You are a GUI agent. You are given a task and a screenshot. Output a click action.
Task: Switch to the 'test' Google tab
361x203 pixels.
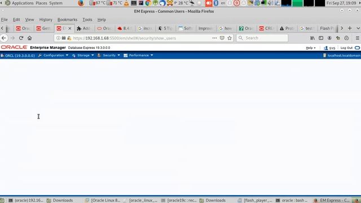pyautogui.click(x=307, y=28)
